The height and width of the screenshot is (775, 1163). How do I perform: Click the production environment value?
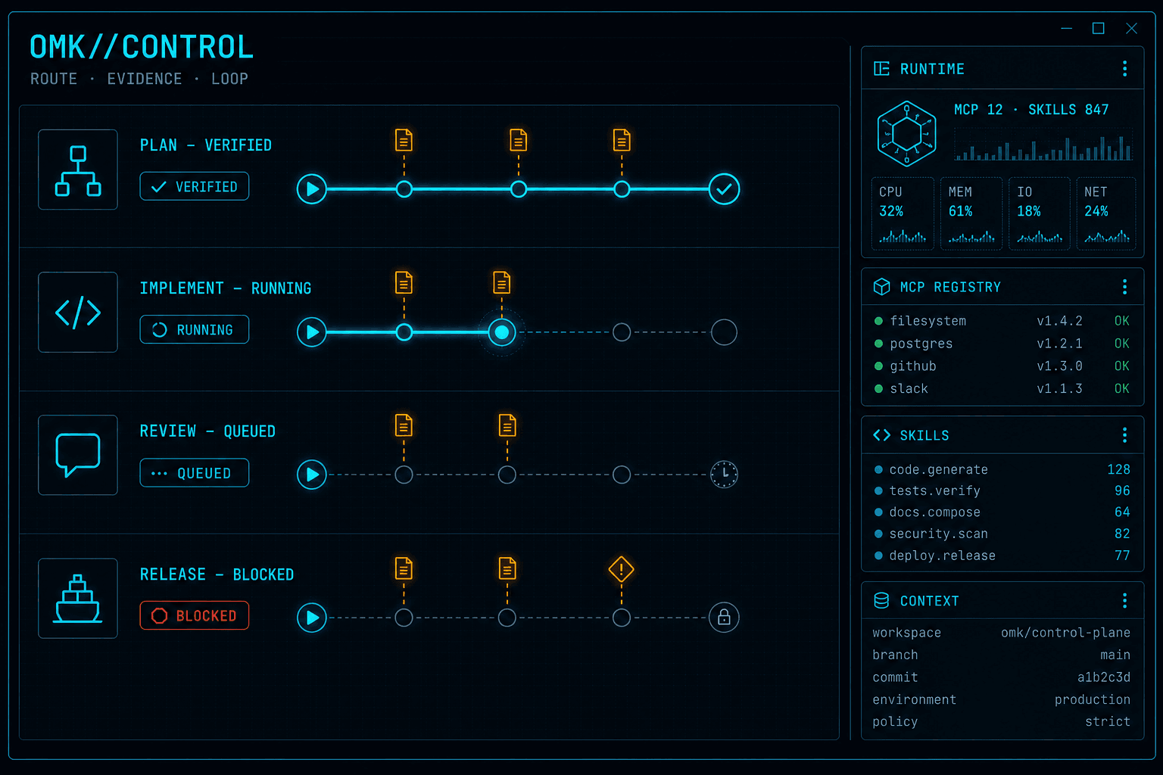(x=1093, y=699)
